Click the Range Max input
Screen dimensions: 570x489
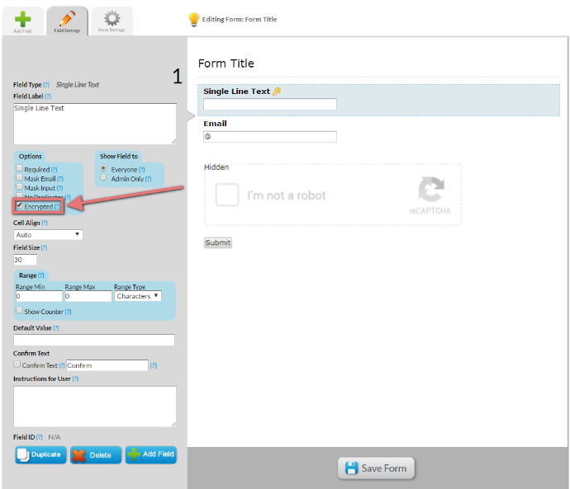[x=88, y=296]
